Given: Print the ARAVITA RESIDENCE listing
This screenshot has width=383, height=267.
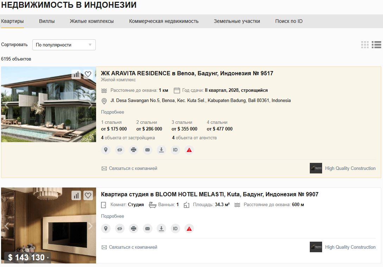Looking at the screenshot, I should pos(134,150).
